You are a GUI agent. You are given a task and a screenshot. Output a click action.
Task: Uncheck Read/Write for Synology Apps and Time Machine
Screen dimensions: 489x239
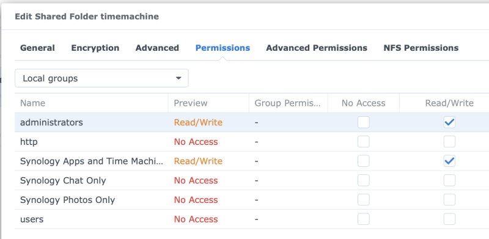point(449,161)
